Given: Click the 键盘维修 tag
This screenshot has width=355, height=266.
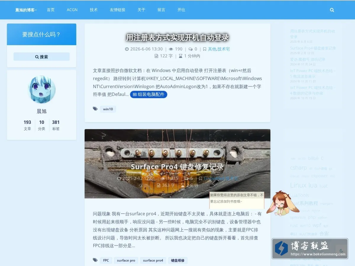Looking at the screenshot, I should 177,260.
